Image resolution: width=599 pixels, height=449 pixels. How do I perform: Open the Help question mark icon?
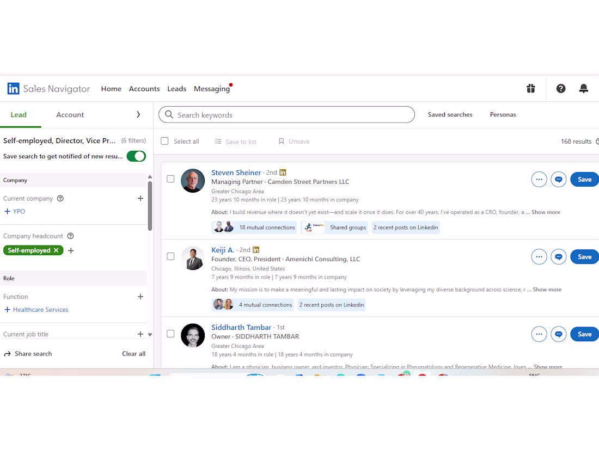(x=560, y=89)
